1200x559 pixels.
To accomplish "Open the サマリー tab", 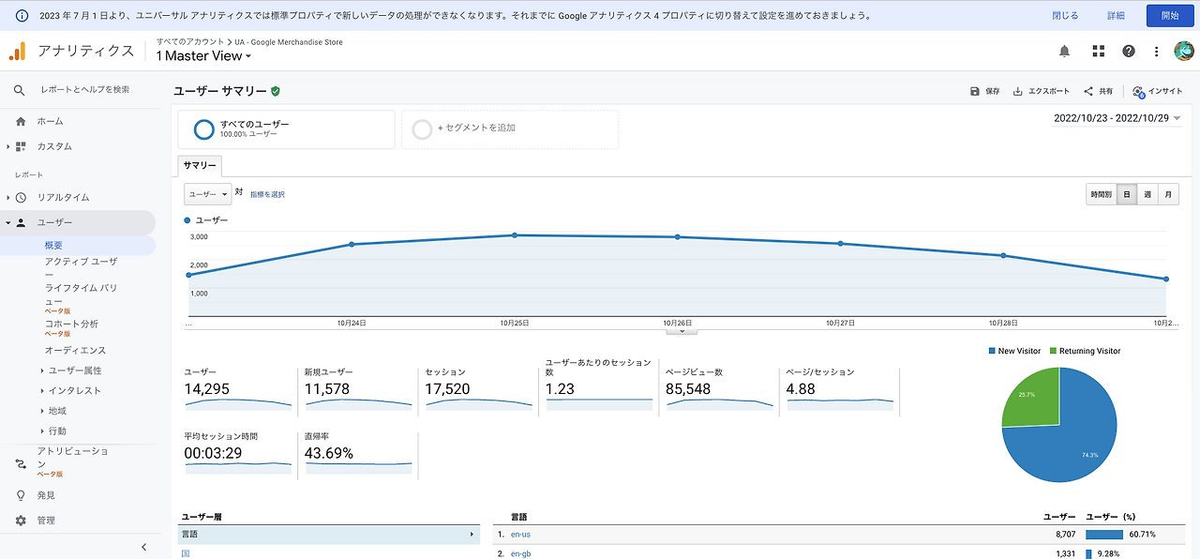I will pyautogui.click(x=200, y=165).
